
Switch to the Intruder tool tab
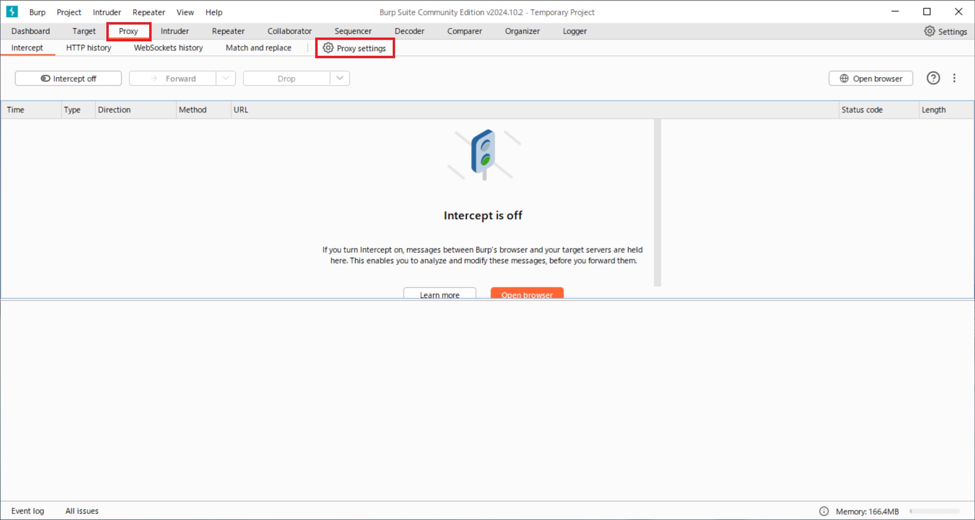tap(175, 31)
